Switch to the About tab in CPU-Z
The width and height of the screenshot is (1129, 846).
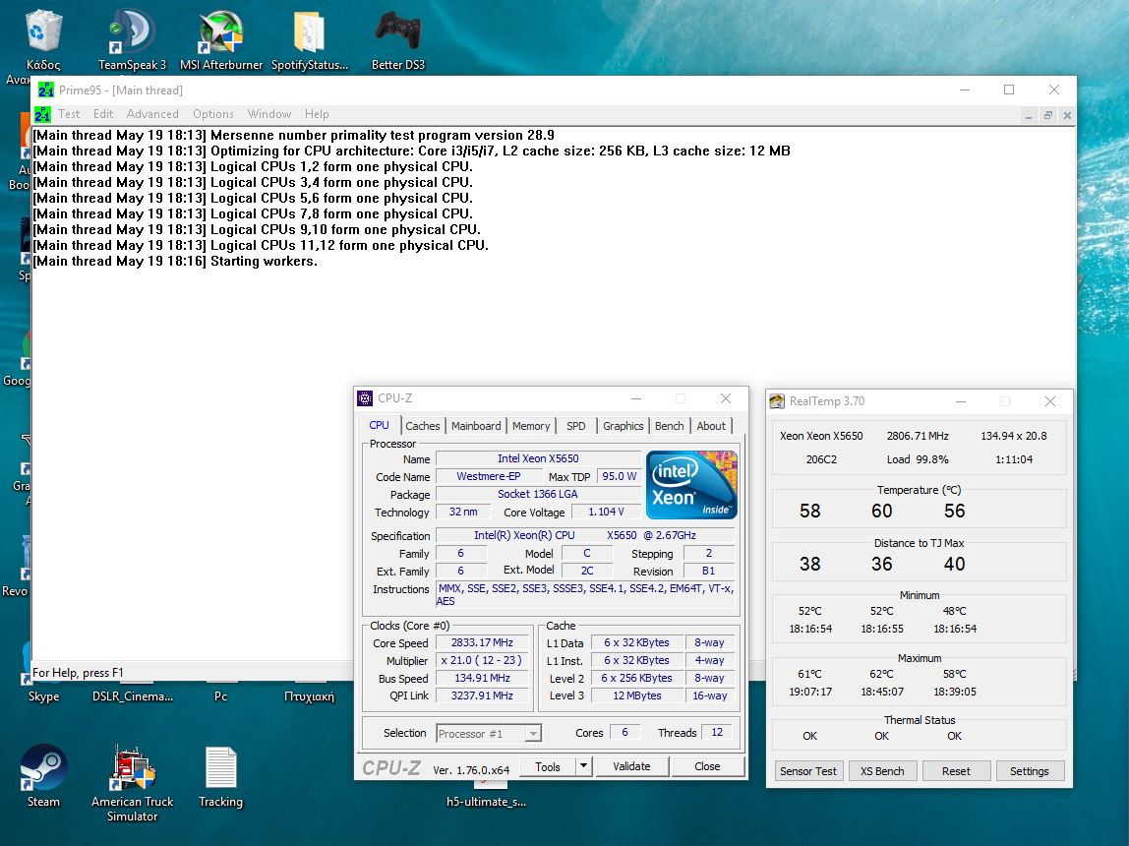[x=711, y=426]
